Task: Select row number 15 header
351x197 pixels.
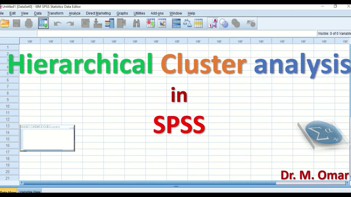Action: pyautogui.click(x=10, y=139)
